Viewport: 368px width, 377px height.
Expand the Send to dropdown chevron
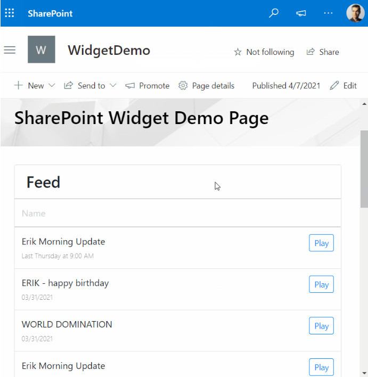113,85
